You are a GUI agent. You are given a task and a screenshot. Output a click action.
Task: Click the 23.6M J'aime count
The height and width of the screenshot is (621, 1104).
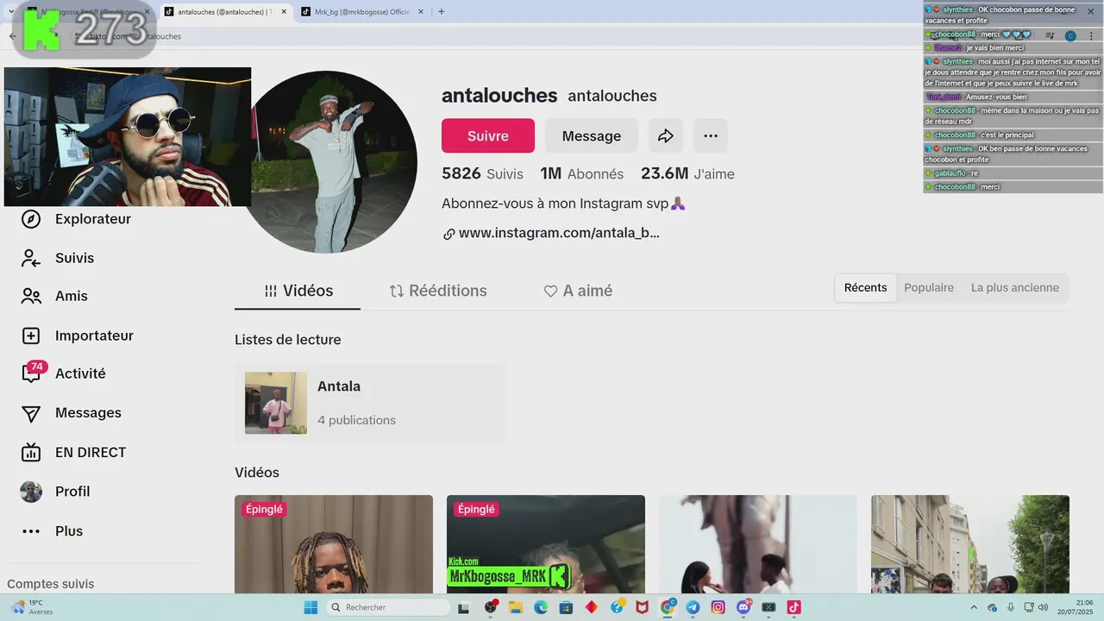pyautogui.click(x=687, y=173)
